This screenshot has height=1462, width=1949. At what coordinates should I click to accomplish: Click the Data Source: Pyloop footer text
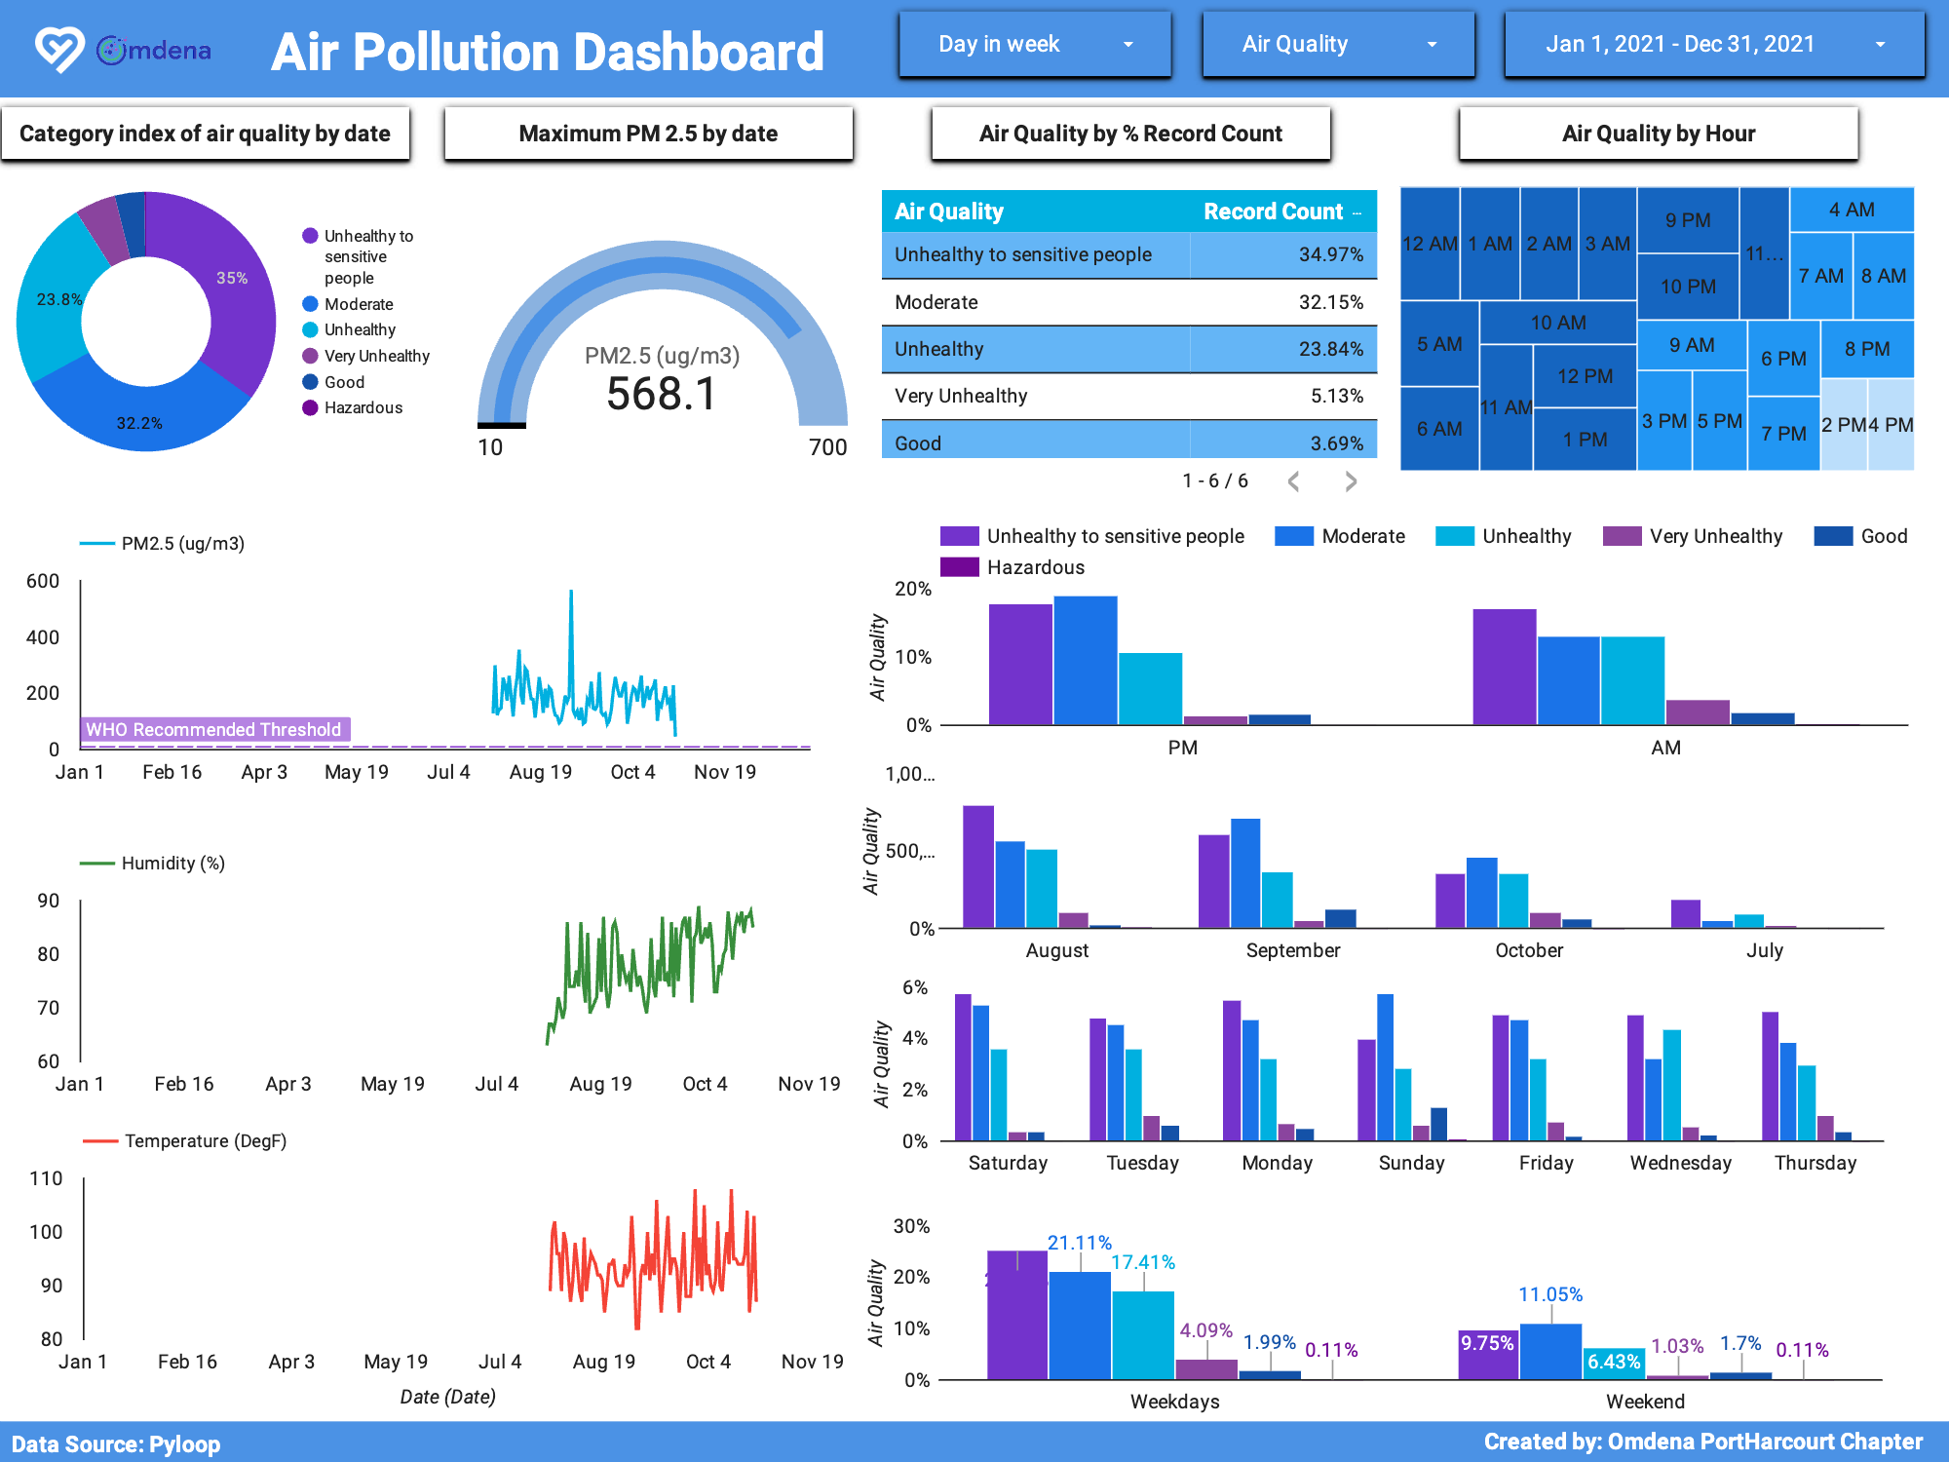click(116, 1444)
